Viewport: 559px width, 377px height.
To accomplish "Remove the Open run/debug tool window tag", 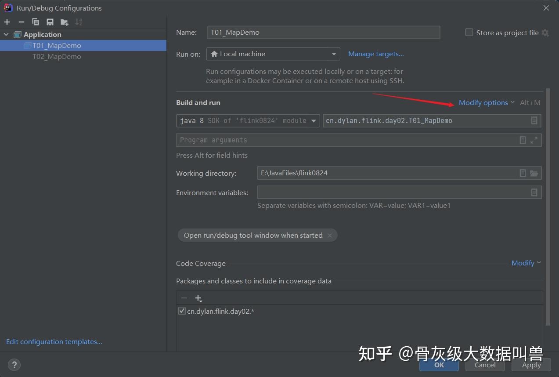I will (x=330, y=235).
